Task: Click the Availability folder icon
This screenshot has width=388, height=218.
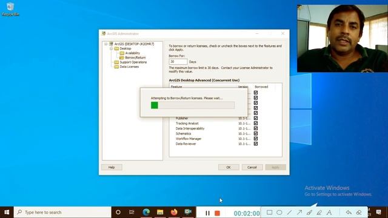Action: pyautogui.click(x=122, y=53)
